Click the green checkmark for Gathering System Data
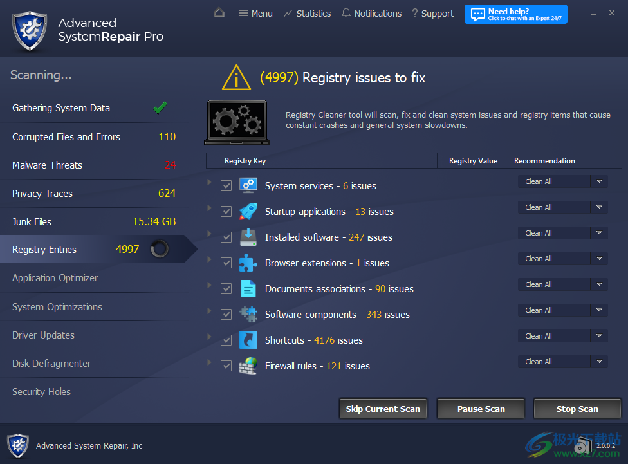This screenshot has height=464, width=628. tap(160, 107)
